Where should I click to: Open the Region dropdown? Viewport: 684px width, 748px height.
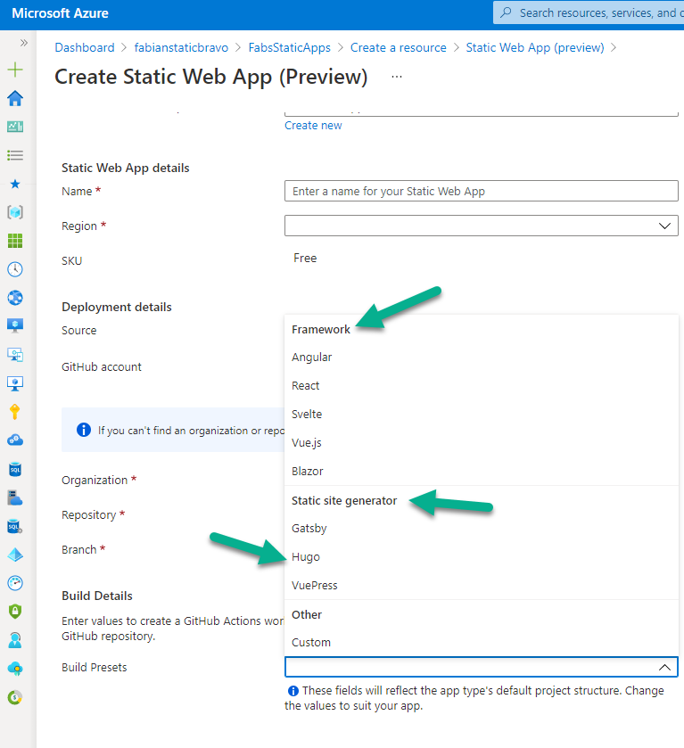tap(482, 226)
